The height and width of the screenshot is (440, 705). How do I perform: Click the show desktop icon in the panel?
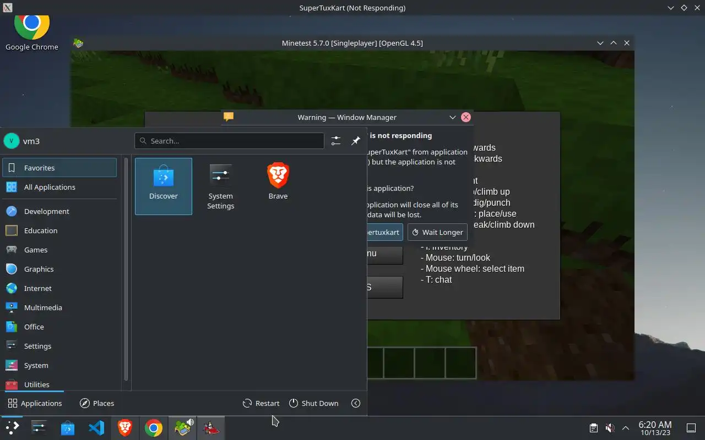pos(691,428)
